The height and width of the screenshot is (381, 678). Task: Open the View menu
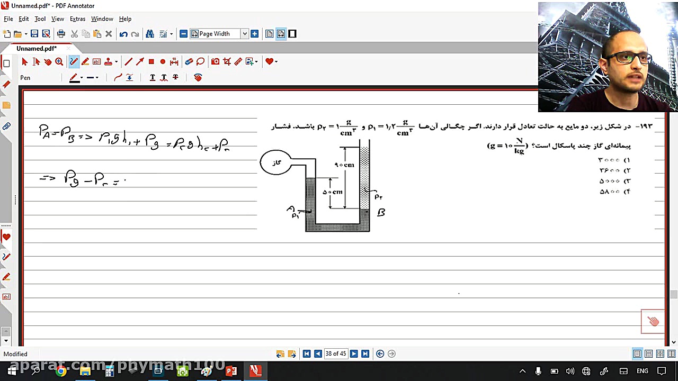click(x=58, y=19)
